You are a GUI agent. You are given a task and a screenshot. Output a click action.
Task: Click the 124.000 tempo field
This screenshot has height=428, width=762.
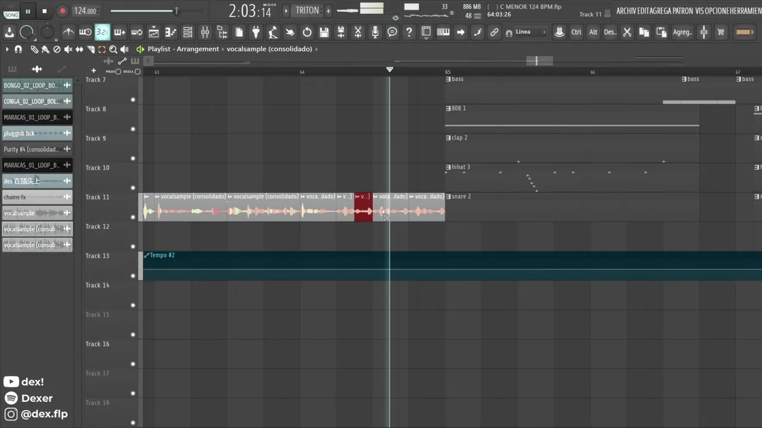[85, 11]
